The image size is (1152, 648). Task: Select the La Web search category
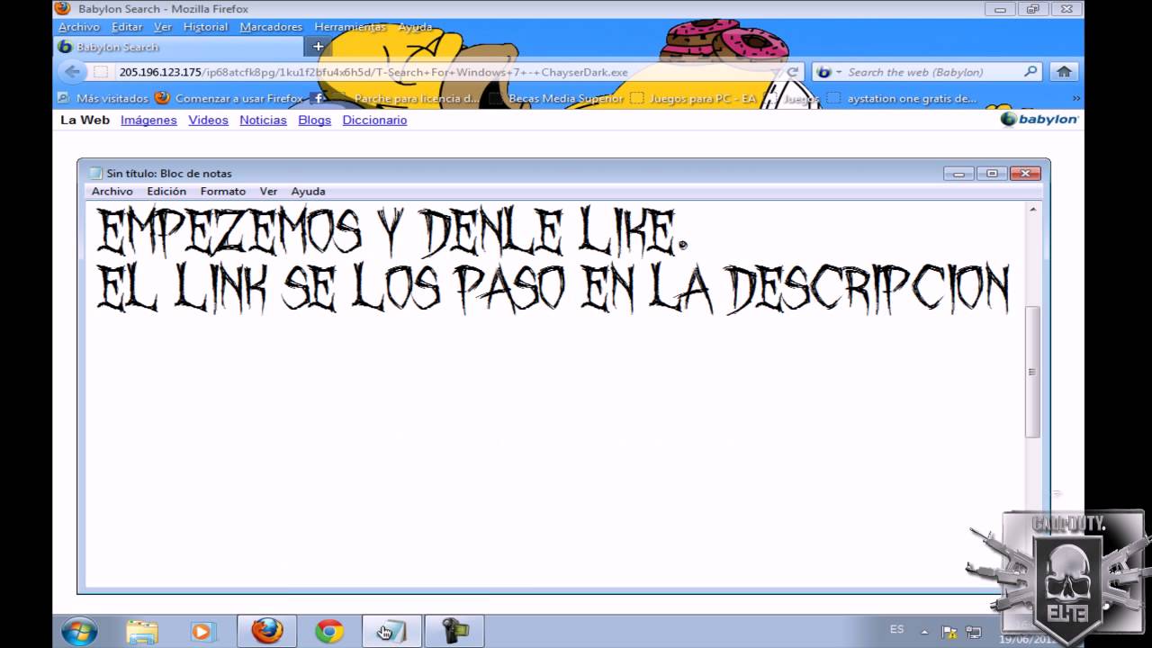click(x=85, y=120)
